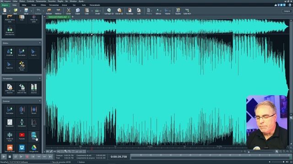This screenshot has height=164, width=293.
Task: Open the Compressor effect icon
Action: pyautogui.click(x=22, y=123)
